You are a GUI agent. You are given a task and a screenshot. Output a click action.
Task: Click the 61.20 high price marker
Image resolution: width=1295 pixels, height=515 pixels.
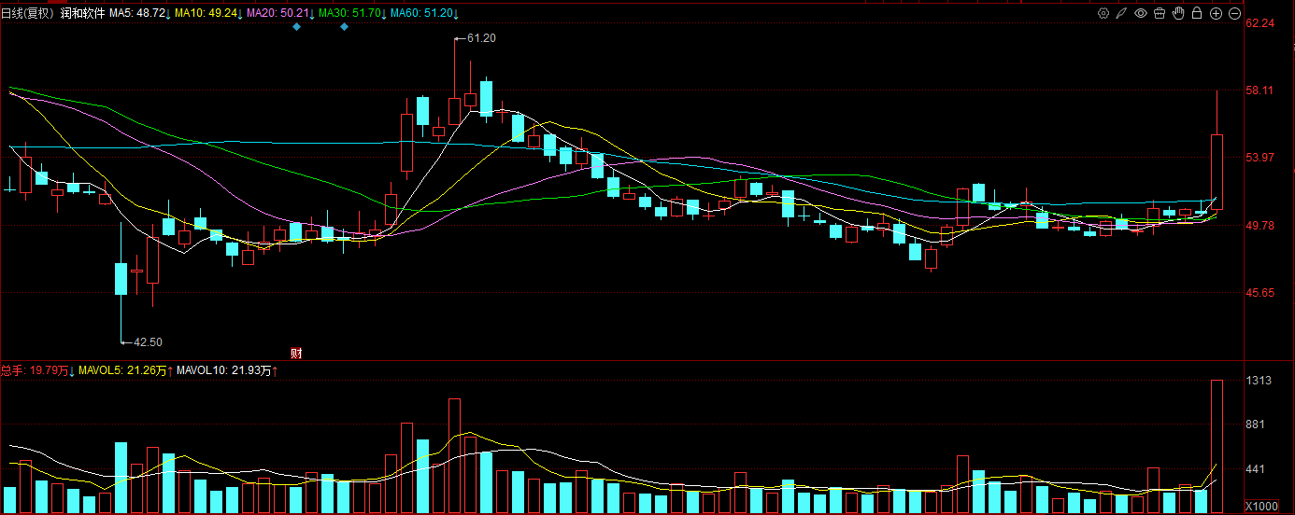click(x=480, y=38)
